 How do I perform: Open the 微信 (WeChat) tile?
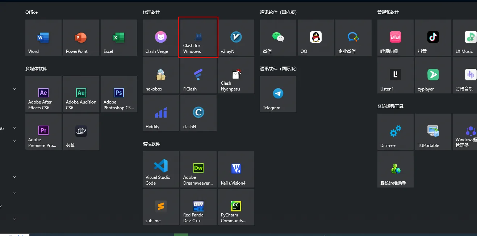278,38
